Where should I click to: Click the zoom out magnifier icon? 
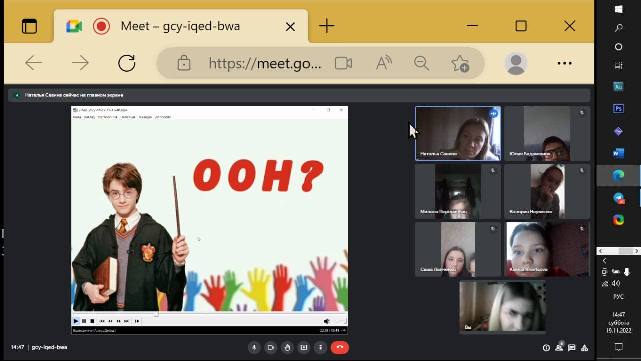pos(422,63)
